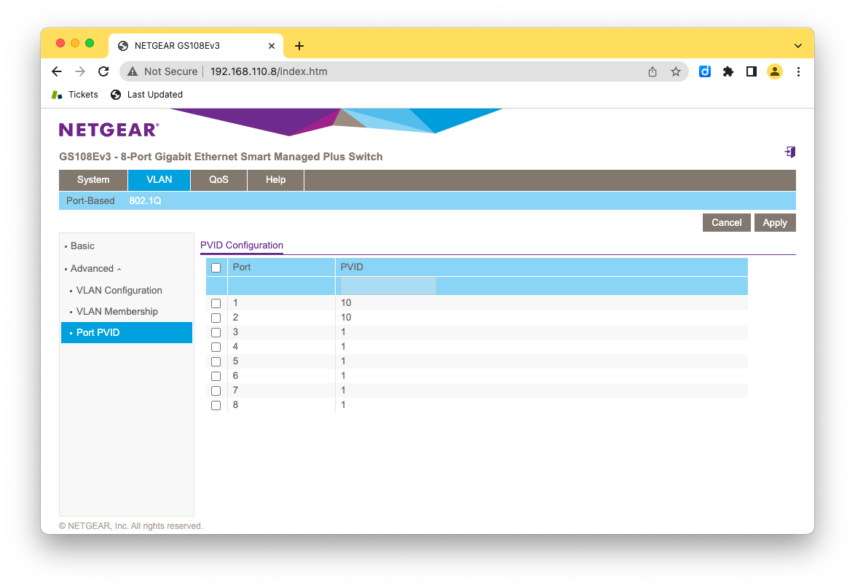Viewport: 855px width, 588px height.
Task: Select Port PVID in sidebar
Action: click(127, 333)
